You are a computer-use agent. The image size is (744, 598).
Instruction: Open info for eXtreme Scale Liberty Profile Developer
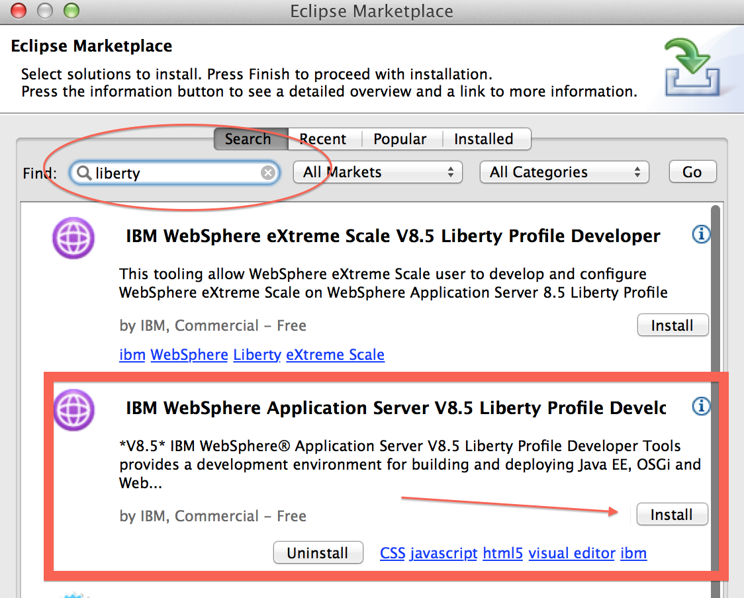pyautogui.click(x=701, y=234)
